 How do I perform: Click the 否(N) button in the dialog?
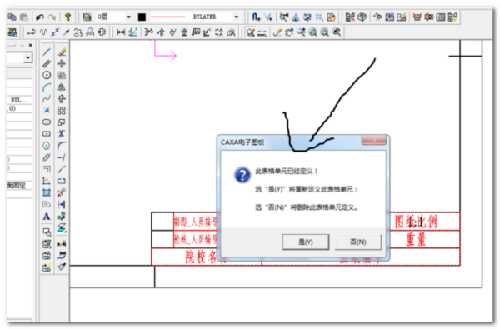pos(357,242)
